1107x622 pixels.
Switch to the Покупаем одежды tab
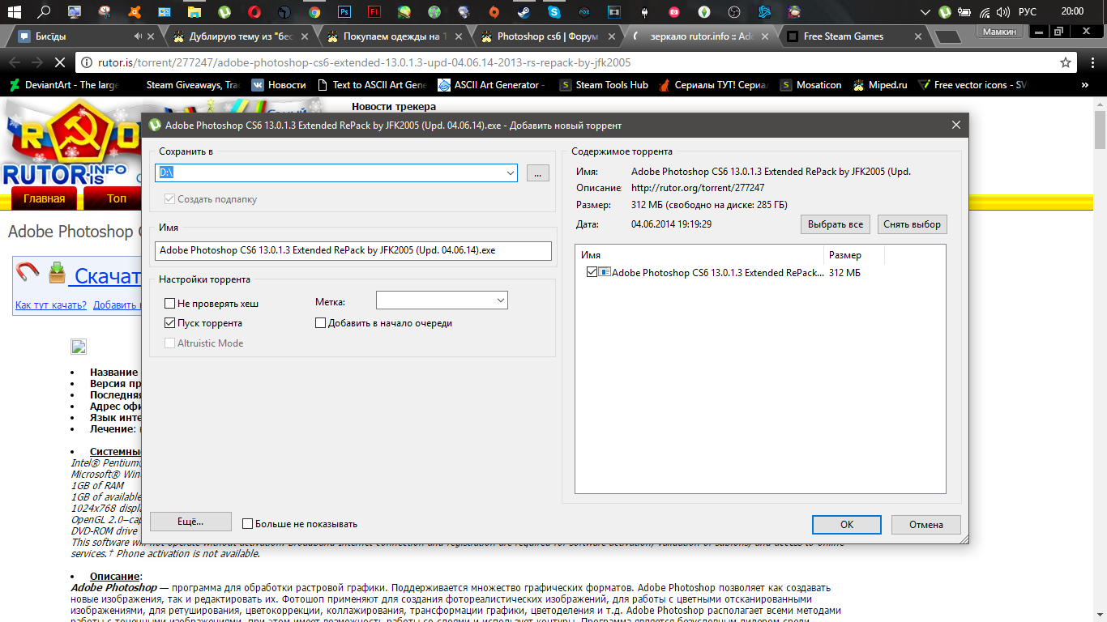pos(391,36)
